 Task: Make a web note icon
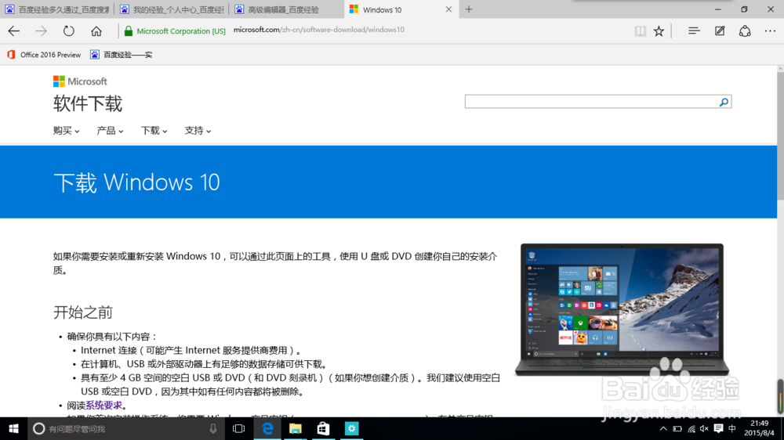720,31
